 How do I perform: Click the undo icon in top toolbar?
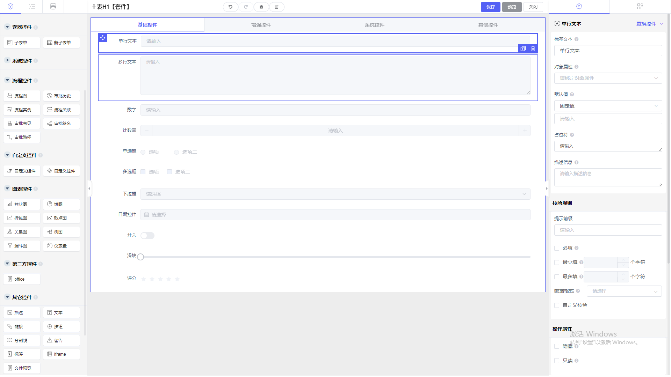230,7
